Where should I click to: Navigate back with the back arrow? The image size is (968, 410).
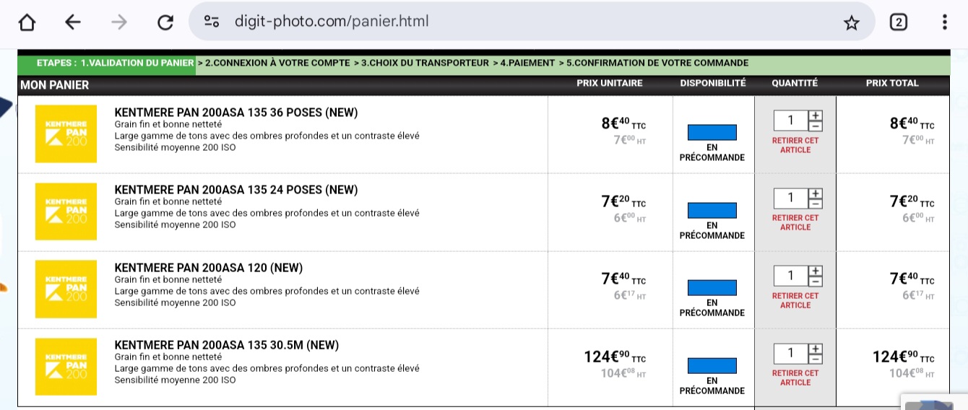click(x=73, y=22)
